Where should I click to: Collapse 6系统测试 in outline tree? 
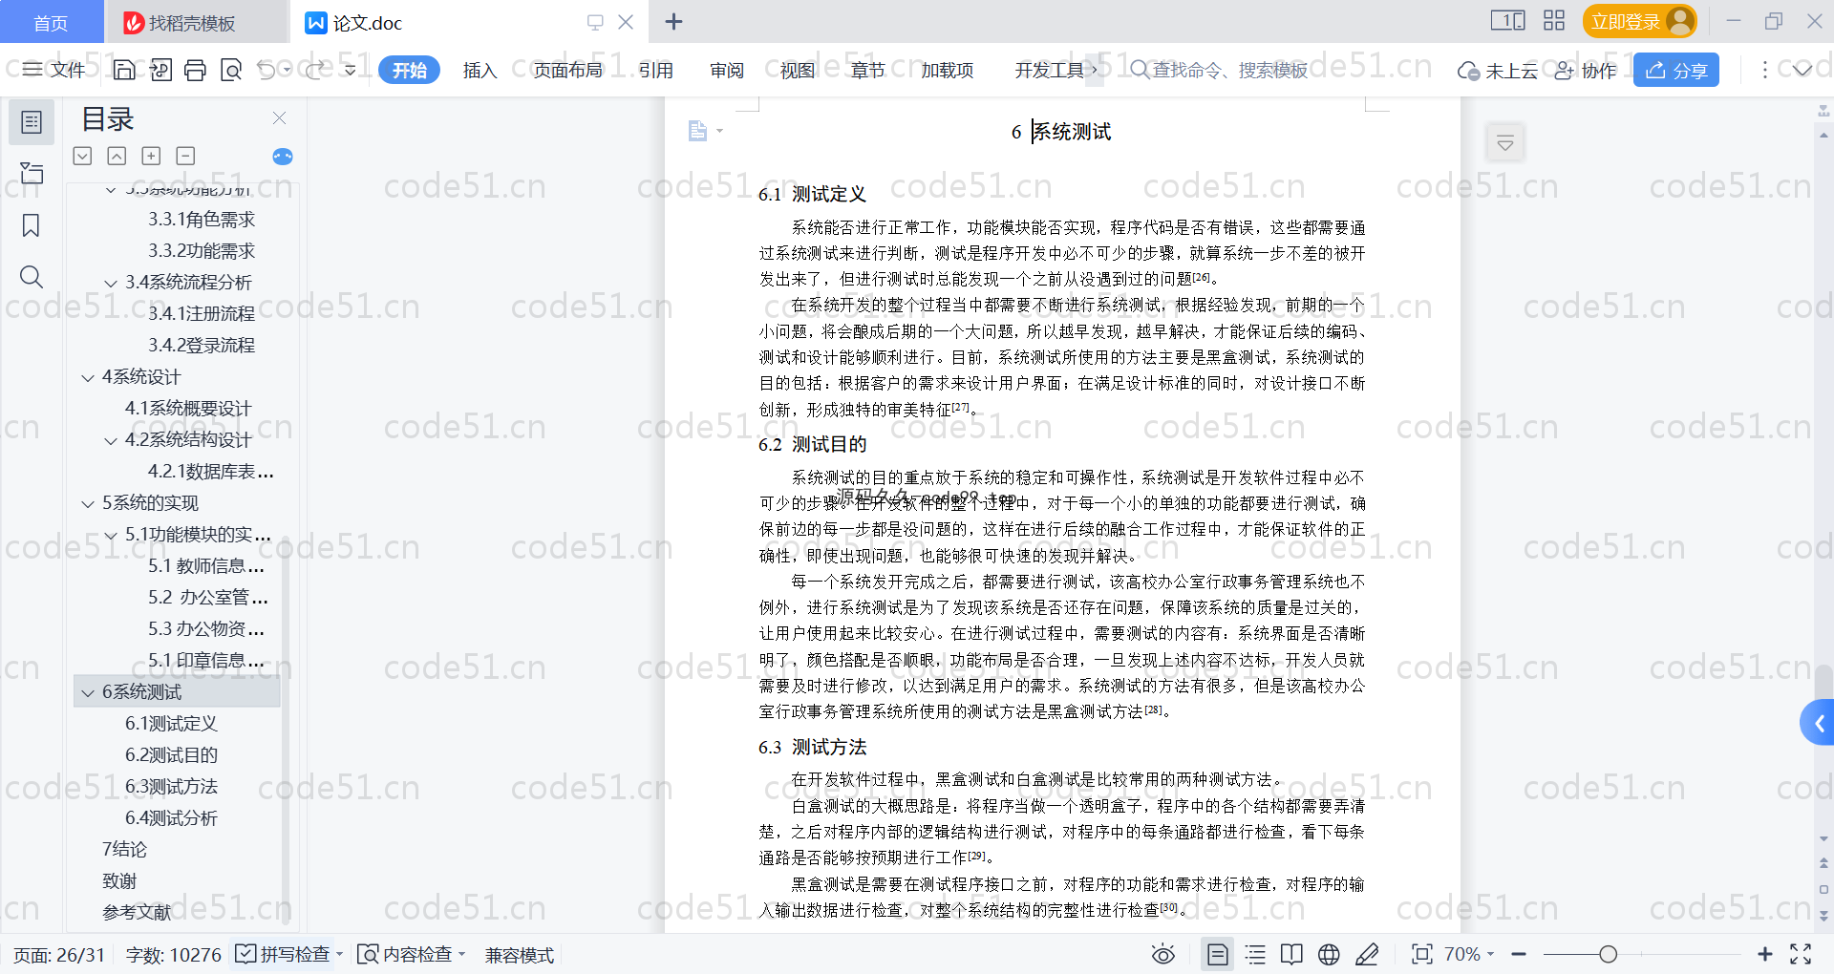click(88, 692)
